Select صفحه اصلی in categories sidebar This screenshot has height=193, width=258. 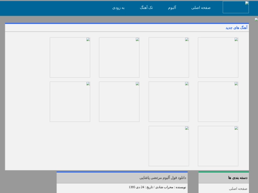[x=238, y=189]
